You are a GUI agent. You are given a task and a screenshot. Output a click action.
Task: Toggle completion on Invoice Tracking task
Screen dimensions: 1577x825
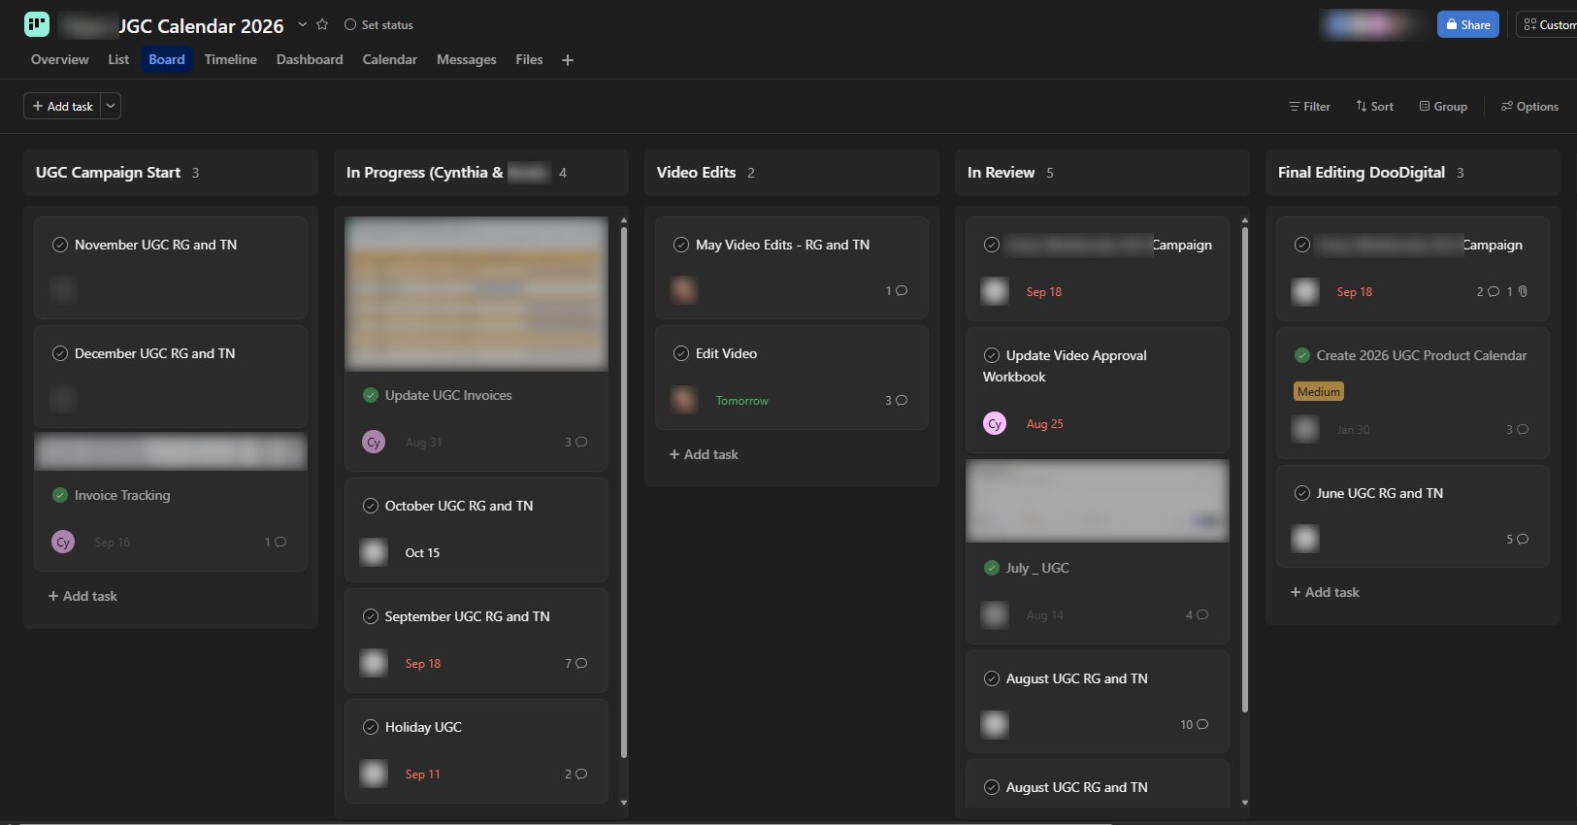click(60, 495)
